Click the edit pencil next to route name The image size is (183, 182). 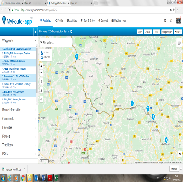tap(72, 32)
